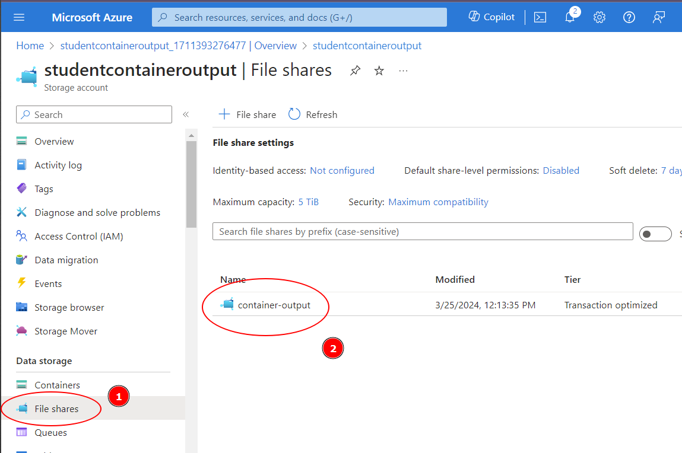Open the help question mark icon
The height and width of the screenshot is (453, 682).
pos(629,17)
